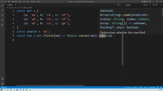Open the Help menu

click(x=38, y=2)
